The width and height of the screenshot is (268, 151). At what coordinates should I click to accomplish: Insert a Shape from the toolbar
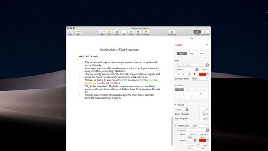pos(131,32)
